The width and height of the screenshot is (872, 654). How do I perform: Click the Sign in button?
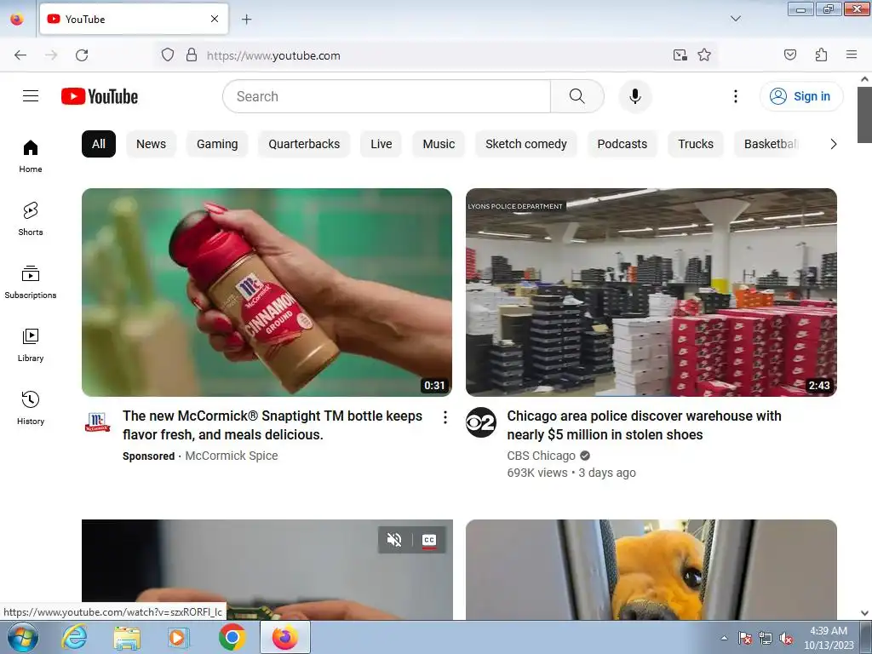tap(800, 96)
